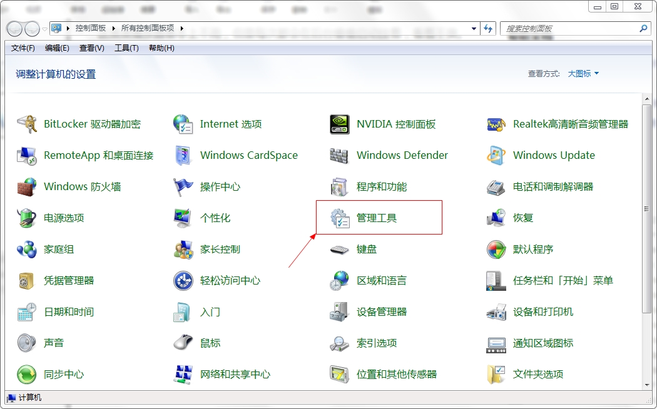The image size is (657, 409).
Task: Expand arrow after 控制面板 breadcrumb
Action: [x=113, y=29]
